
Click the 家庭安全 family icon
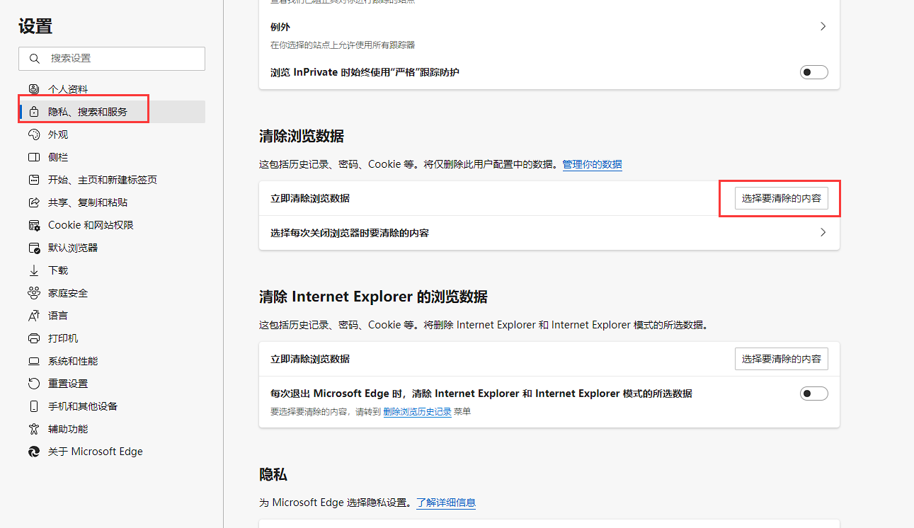click(34, 293)
